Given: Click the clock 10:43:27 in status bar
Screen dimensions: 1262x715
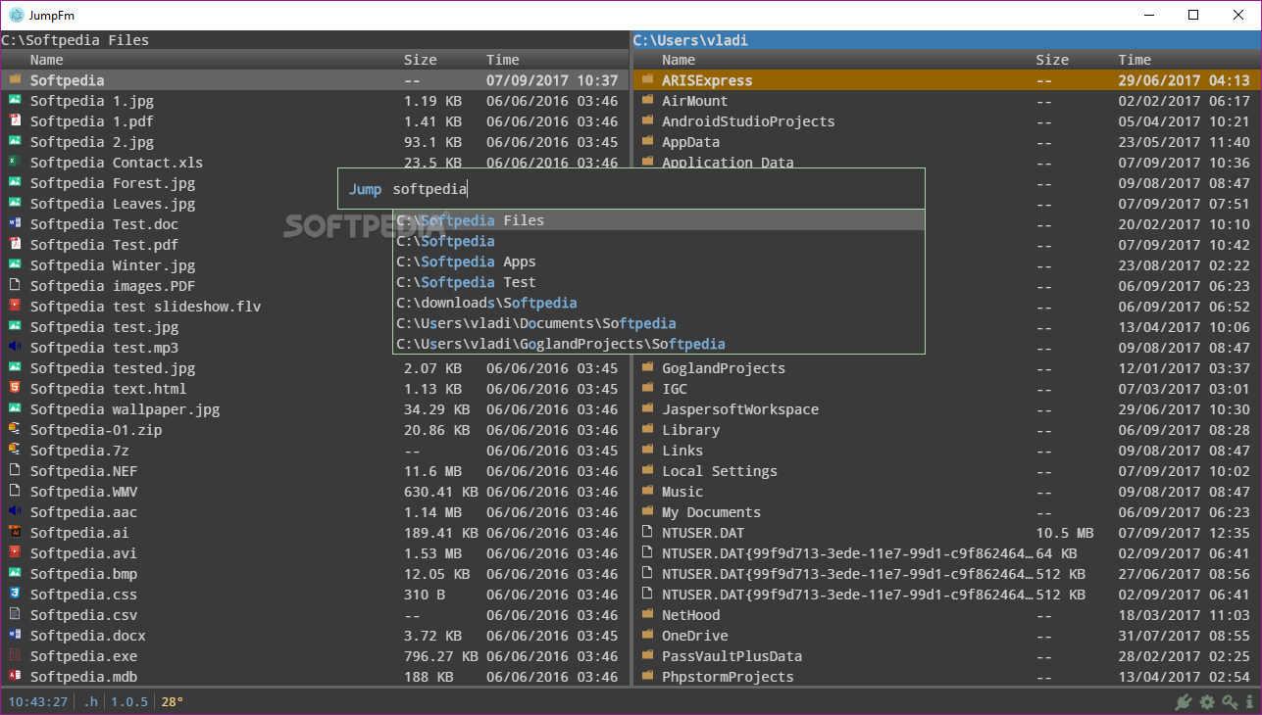Looking at the screenshot, I should [38, 701].
